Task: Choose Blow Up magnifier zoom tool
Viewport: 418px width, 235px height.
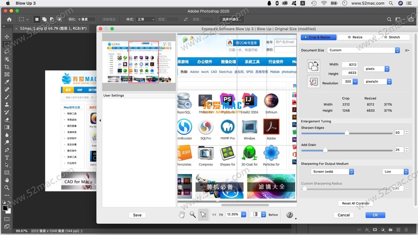Action: (x=193, y=215)
